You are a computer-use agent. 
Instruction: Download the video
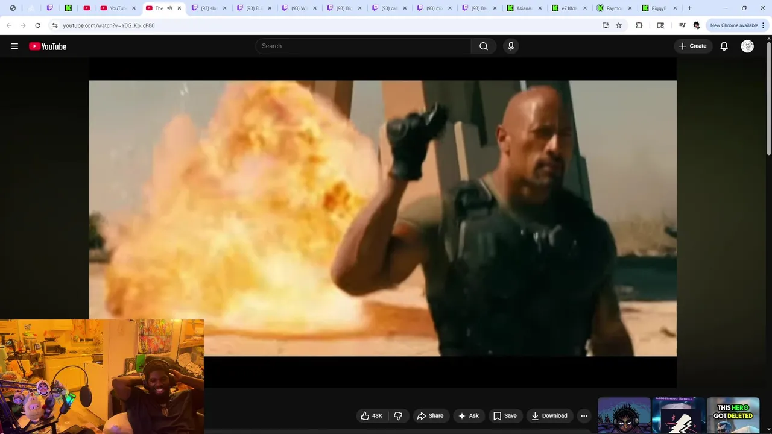[549, 415]
